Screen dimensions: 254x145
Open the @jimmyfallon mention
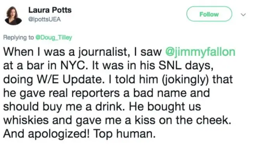pos(200,52)
